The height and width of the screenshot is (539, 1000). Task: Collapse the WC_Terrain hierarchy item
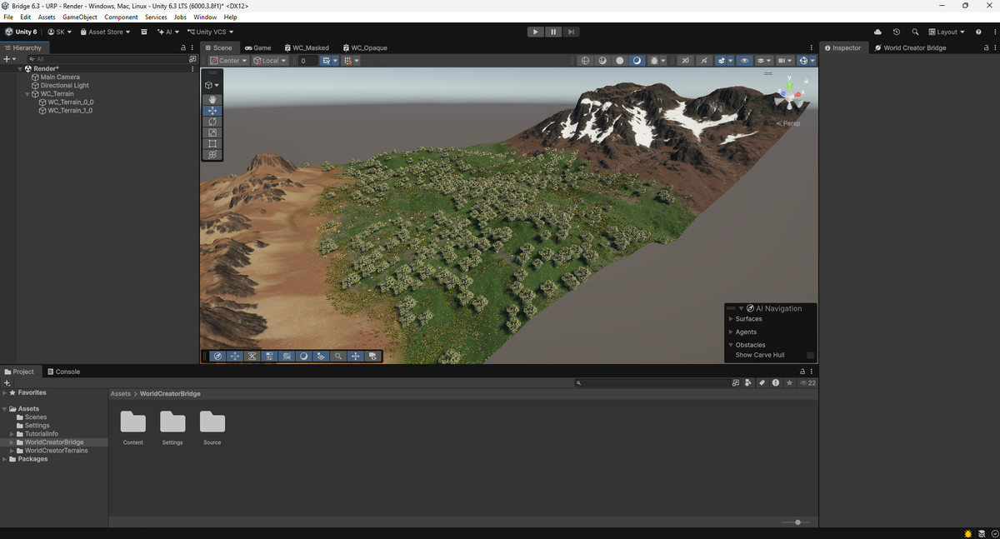(x=27, y=94)
